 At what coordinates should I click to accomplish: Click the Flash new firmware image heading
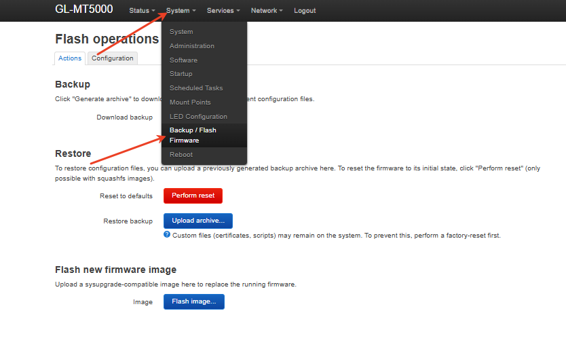coord(115,270)
